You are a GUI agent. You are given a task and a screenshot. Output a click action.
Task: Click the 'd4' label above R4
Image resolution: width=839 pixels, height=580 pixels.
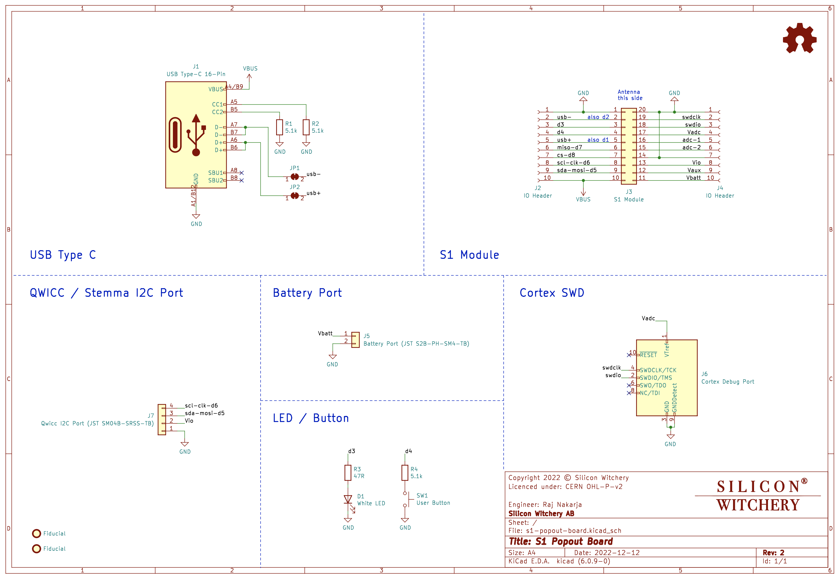pos(408,451)
